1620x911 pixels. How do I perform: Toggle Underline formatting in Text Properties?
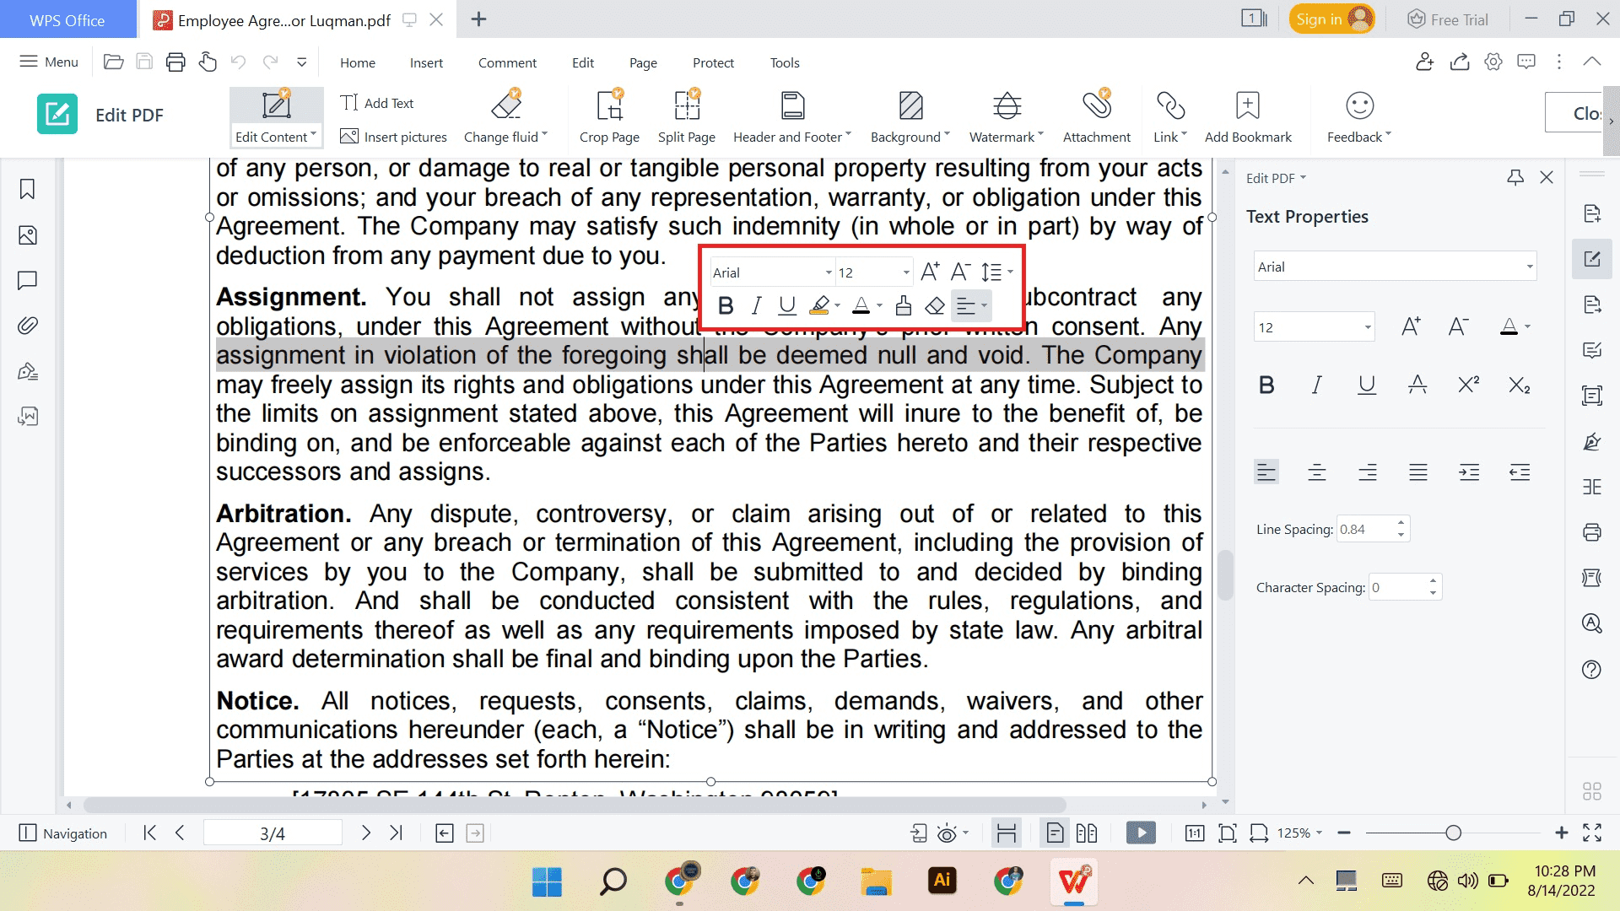pyautogui.click(x=1366, y=385)
